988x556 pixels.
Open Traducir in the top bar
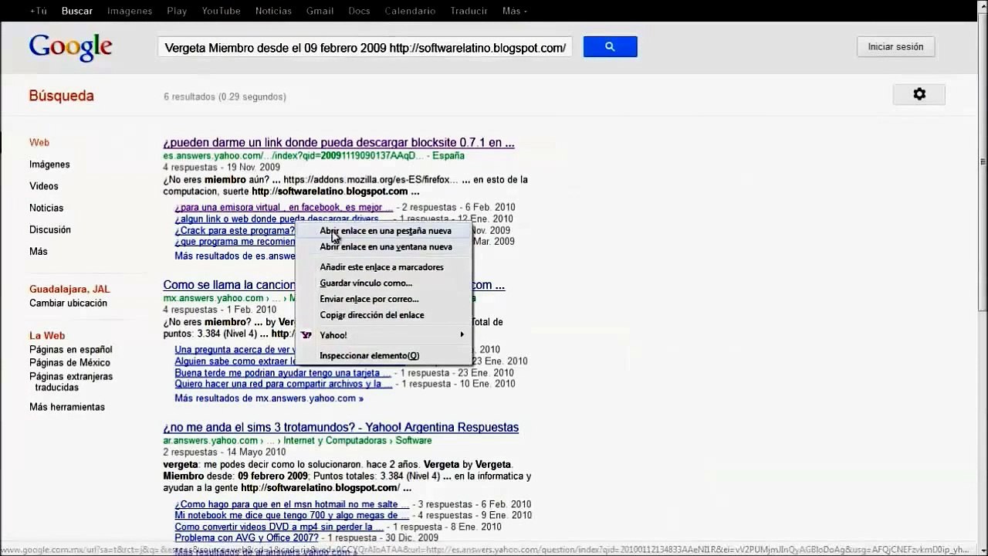(x=468, y=11)
